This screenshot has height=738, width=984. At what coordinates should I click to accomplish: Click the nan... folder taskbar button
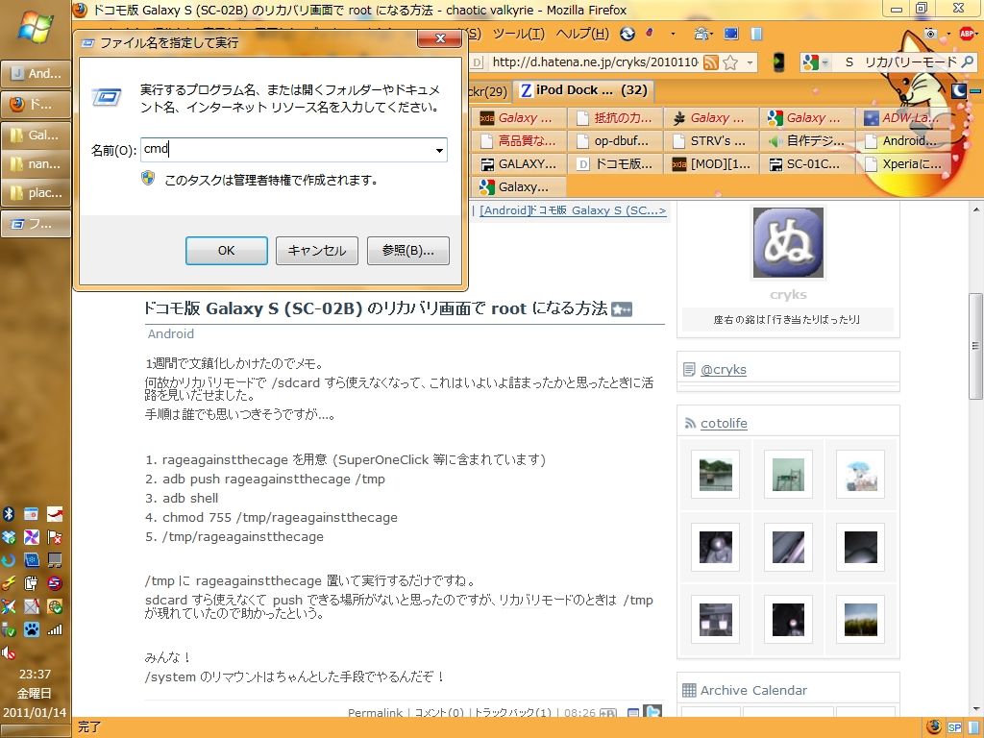click(36, 163)
